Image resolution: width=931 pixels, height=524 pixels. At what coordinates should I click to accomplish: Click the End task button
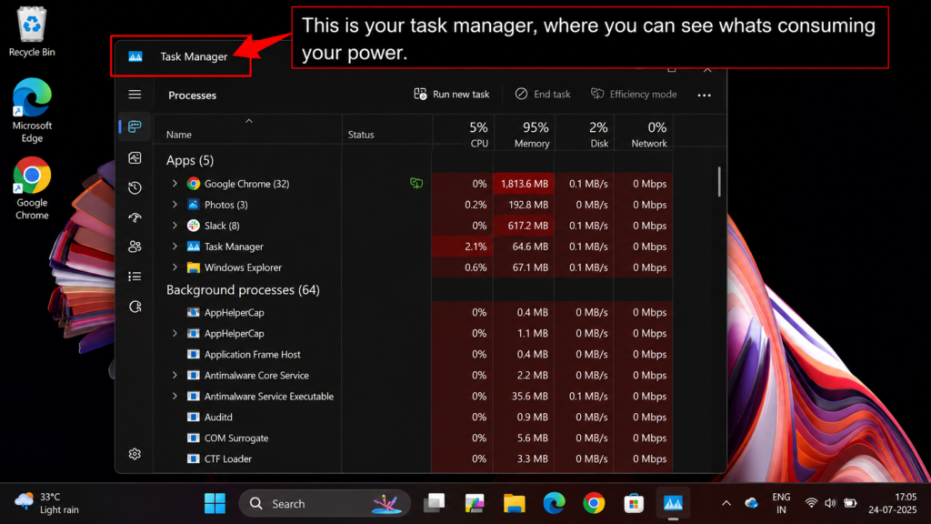pyautogui.click(x=543, y=95)
